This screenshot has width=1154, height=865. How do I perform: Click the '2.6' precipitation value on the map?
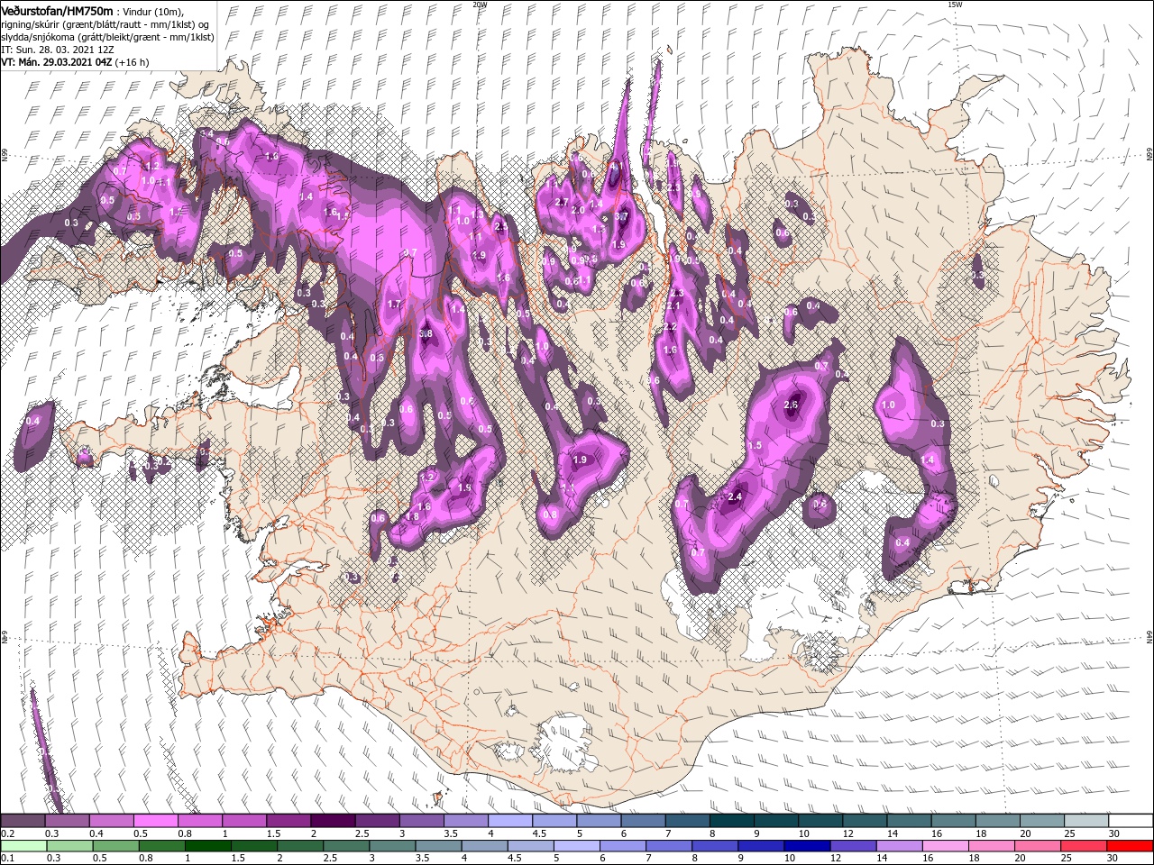(x=792, y=405)
